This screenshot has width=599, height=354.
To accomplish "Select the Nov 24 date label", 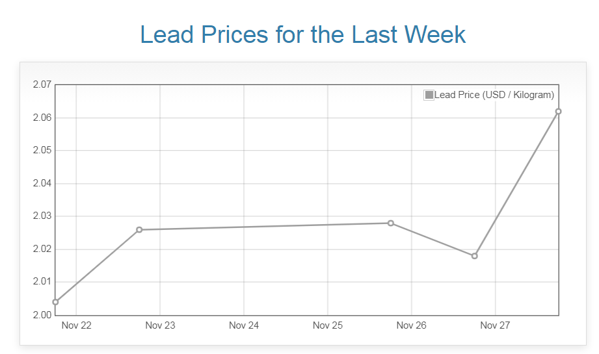I will pyautogui.click(x=244, y=325).
